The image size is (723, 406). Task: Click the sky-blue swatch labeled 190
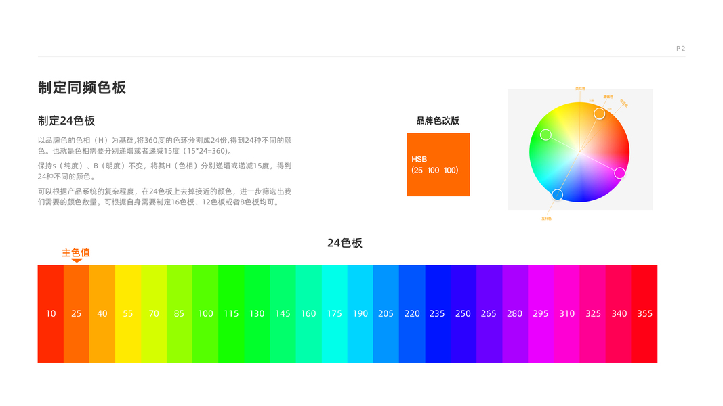[x=360, y=313]
